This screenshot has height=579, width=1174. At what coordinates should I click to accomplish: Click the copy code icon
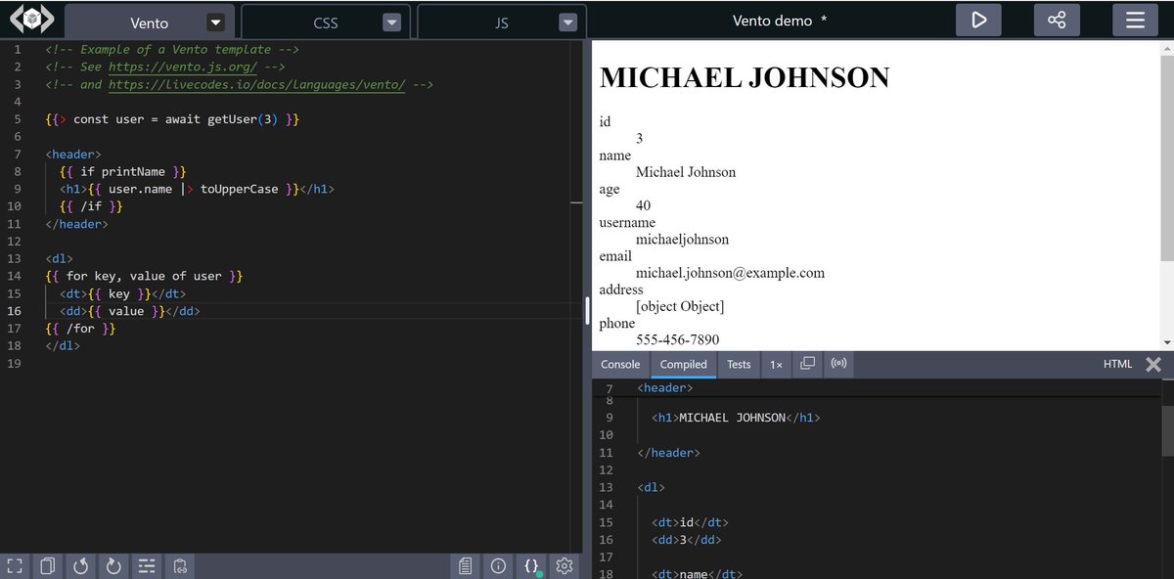click(x=46, y=565)
